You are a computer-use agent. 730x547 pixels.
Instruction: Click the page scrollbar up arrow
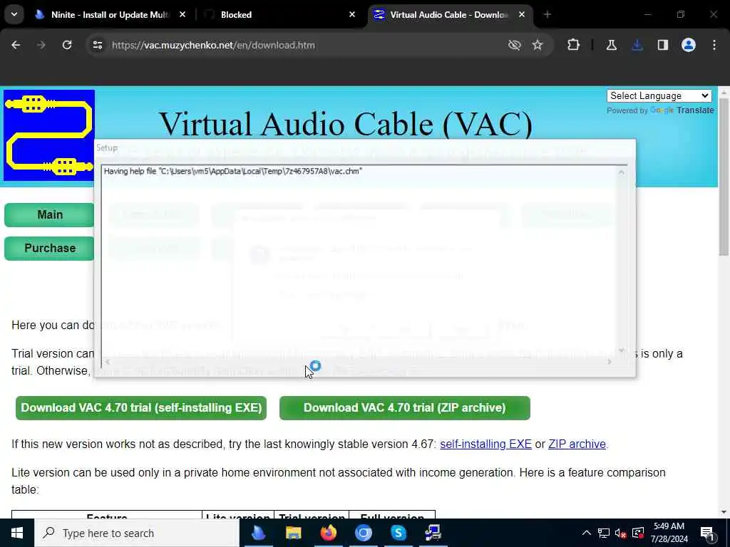tap(724, 93)
